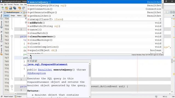Open Javadoc in external browser icon
175x98 pixels.
pos(33,61)
